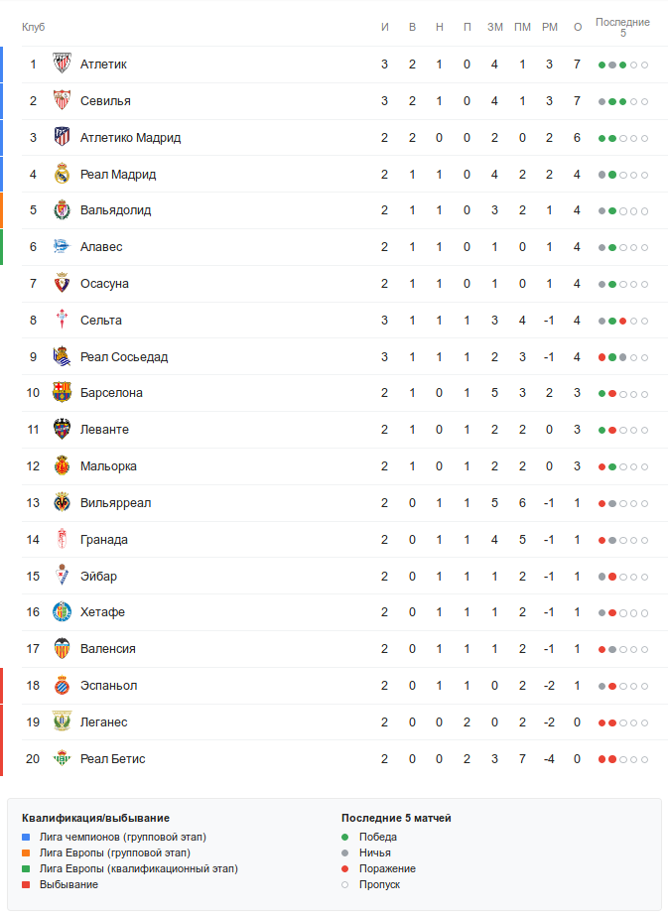The height and width of the screenshot is (917, 668).
Task: Click the Atlético Madrid crest icon
Action: [x=62, y=138]
